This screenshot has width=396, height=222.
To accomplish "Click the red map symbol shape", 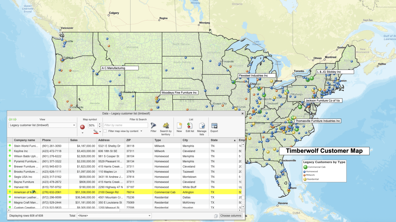I will point(82,127).
